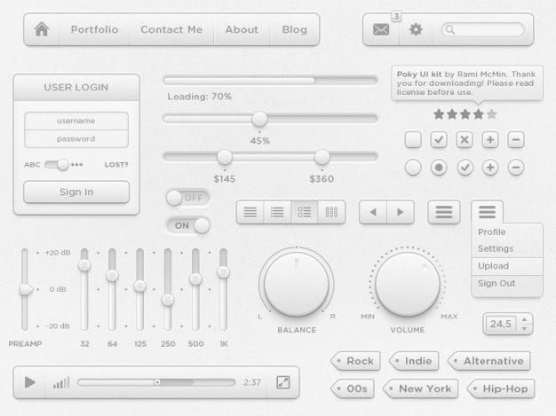
Task: Click the search magnifier icon
Action: pyautogui.click(x=449, y=29)
